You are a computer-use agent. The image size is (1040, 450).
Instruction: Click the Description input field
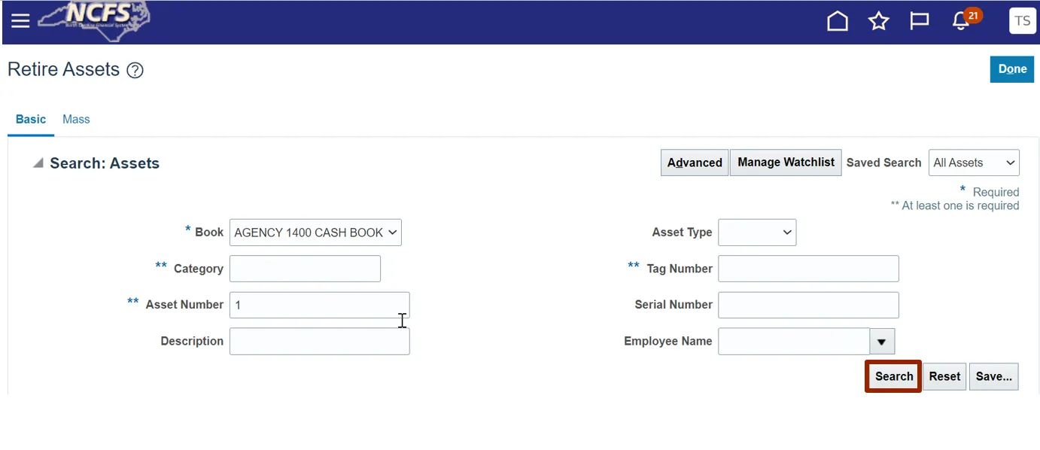click(319, 341)
